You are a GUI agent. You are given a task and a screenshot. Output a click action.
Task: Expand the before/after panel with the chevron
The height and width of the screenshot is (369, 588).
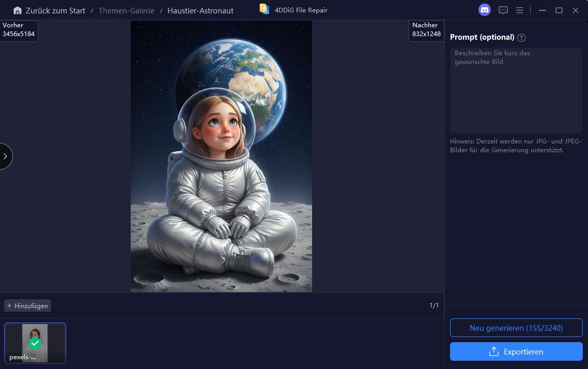(x=5, y=156)
